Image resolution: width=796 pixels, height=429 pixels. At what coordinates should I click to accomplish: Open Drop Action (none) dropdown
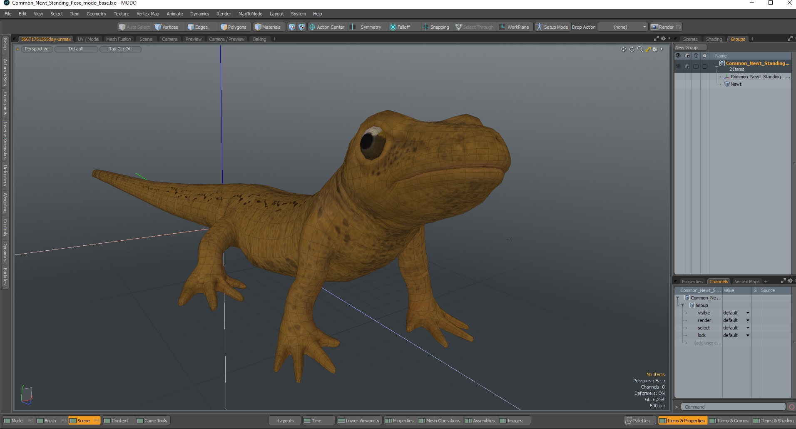[623, 27]
